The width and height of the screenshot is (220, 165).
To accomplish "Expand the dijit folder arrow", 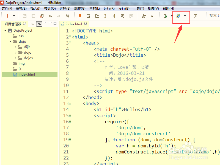I will 15,47.
